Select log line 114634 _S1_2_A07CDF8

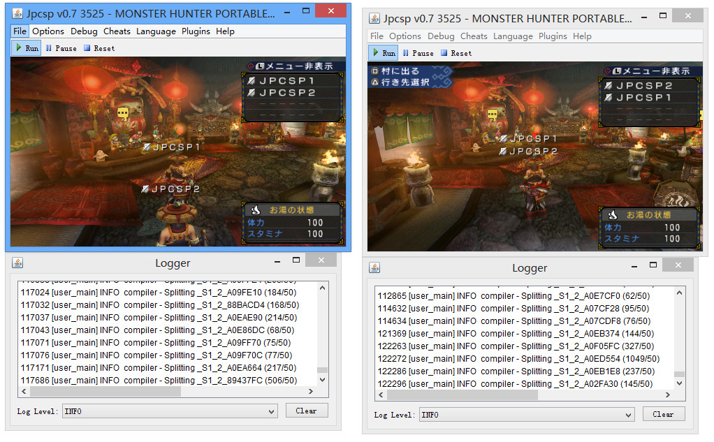[x=514, y=321]
